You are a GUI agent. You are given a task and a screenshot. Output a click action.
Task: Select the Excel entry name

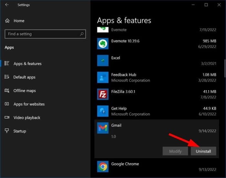click(116, 58)
